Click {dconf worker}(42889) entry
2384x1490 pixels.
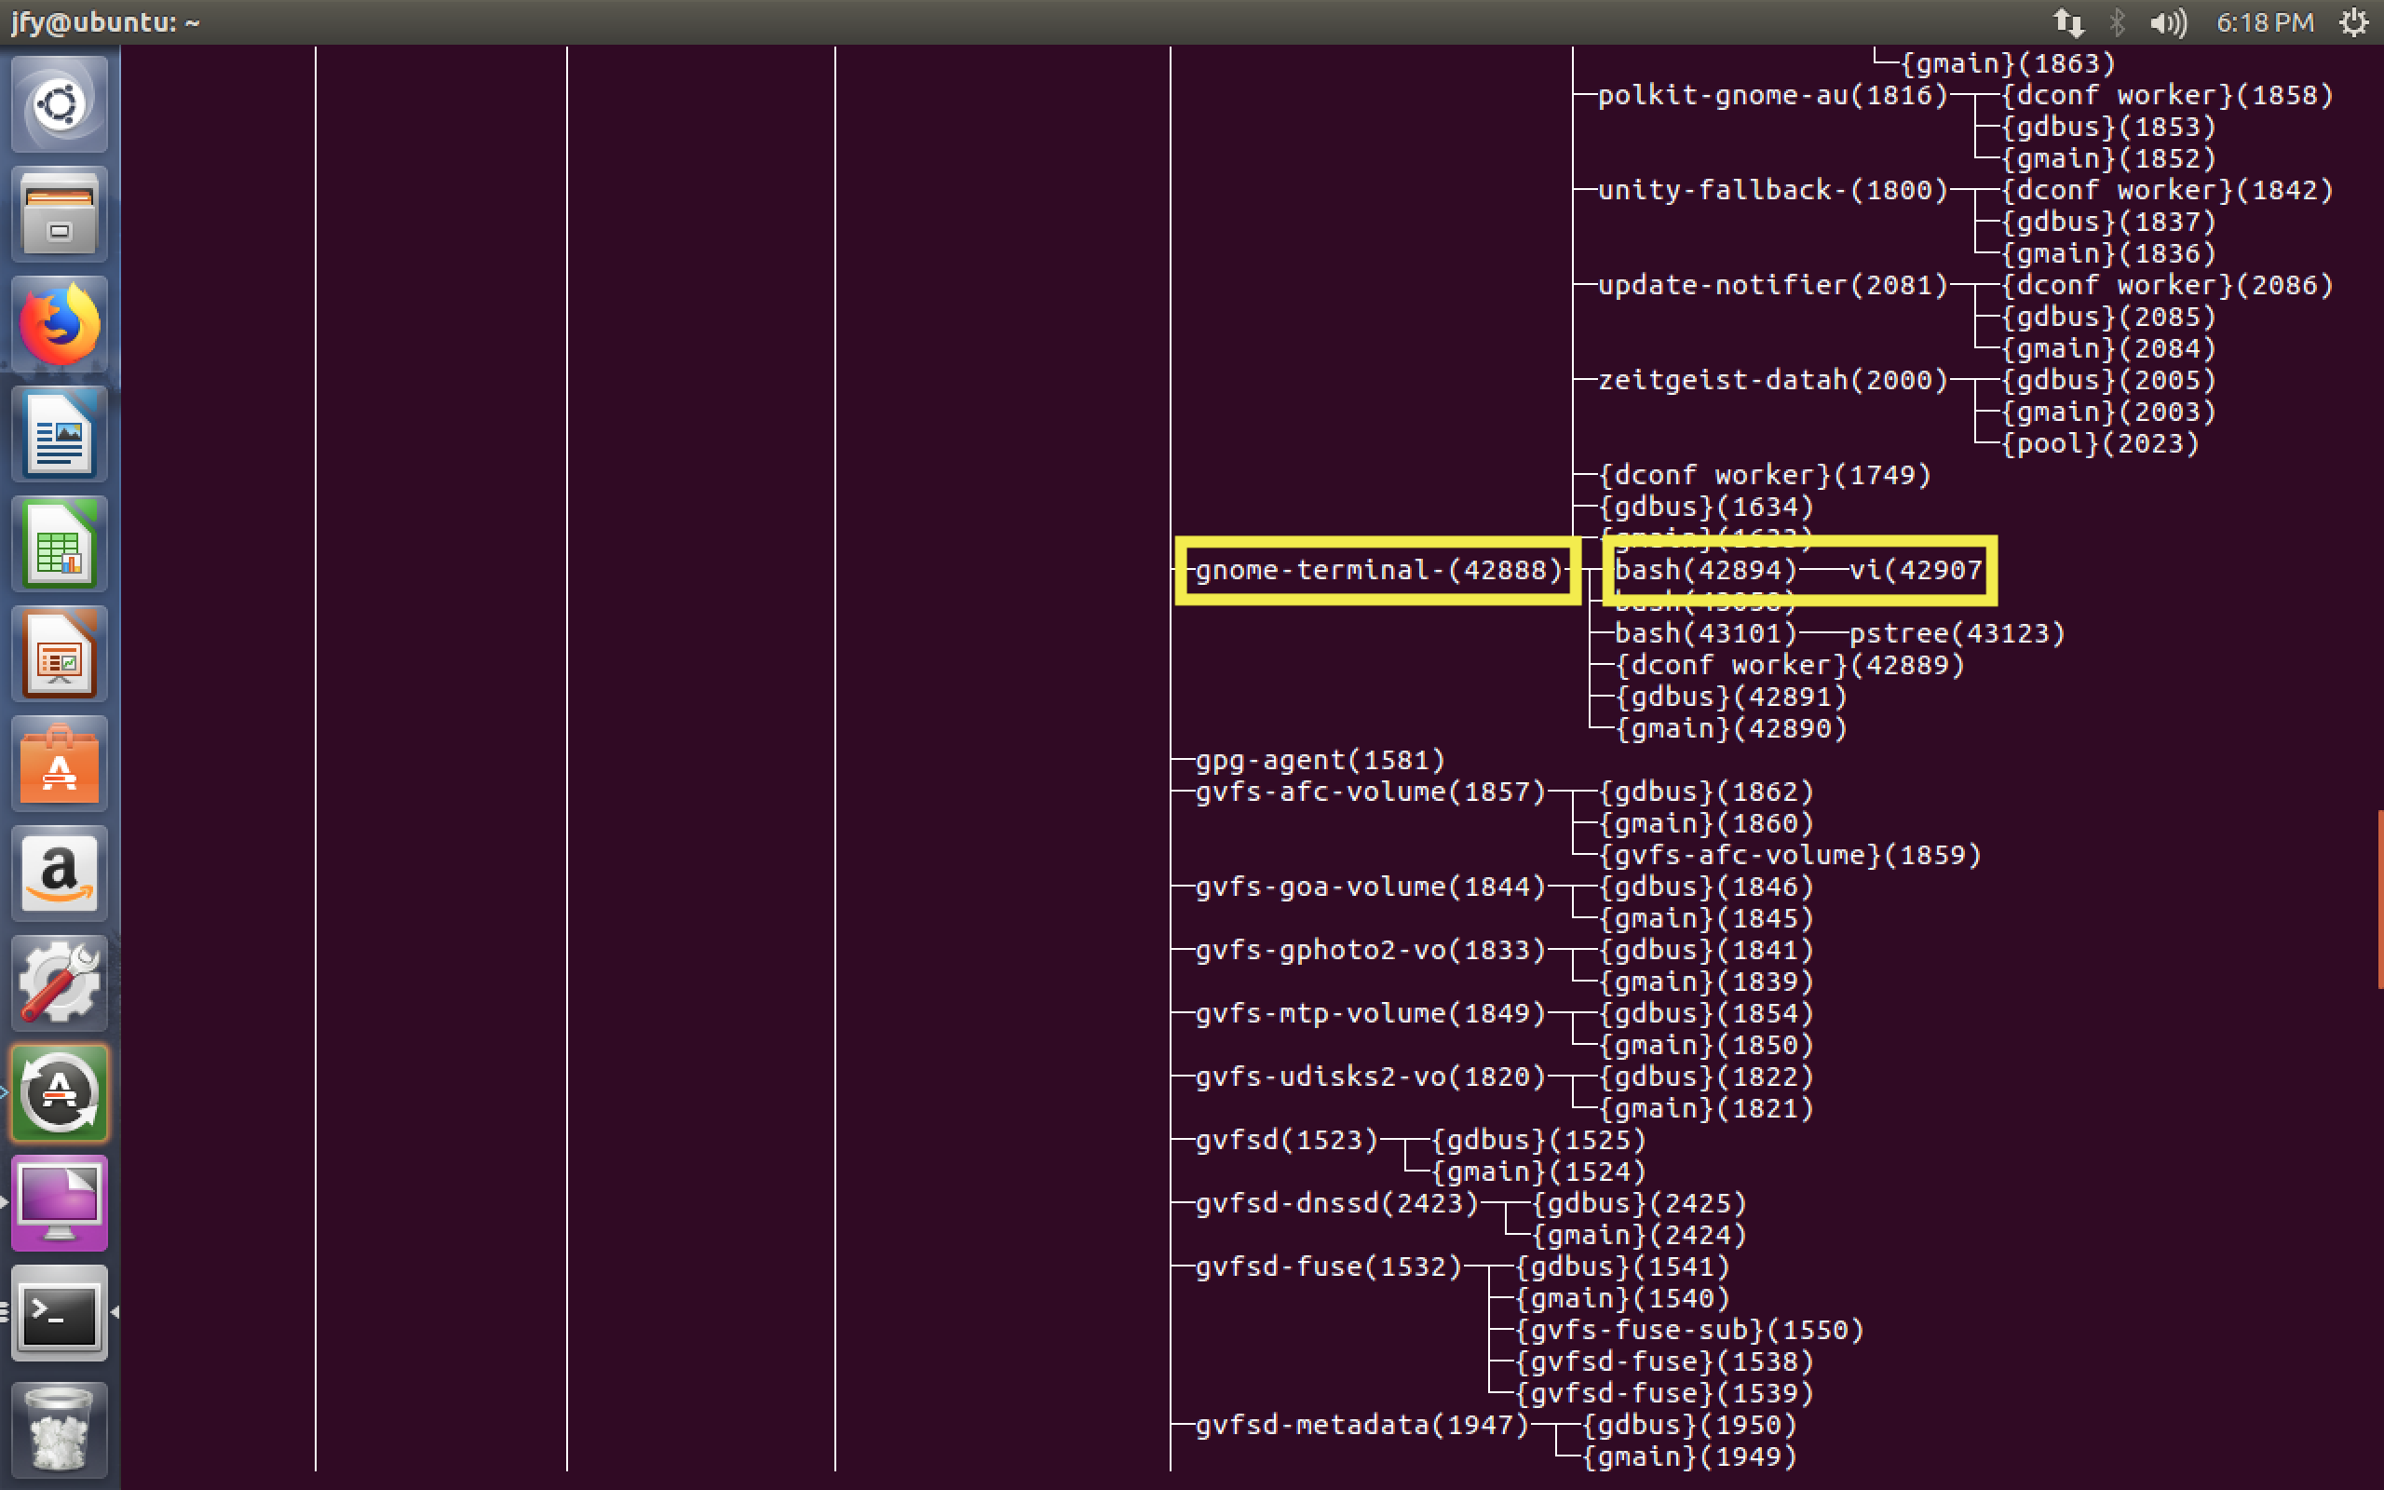1789,664
